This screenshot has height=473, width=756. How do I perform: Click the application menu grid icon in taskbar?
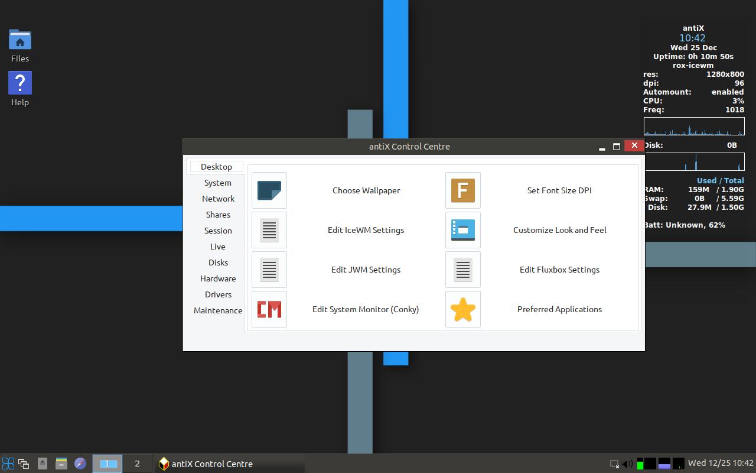pyautogui.click(x=7, y=464)
